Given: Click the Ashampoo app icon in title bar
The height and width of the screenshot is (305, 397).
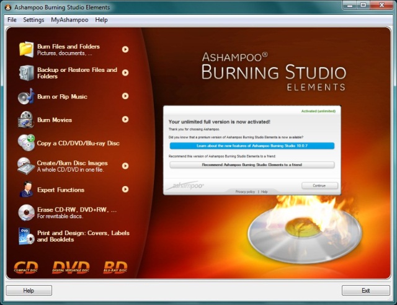Looking at the screenshot, I should [x=8, y=7].
